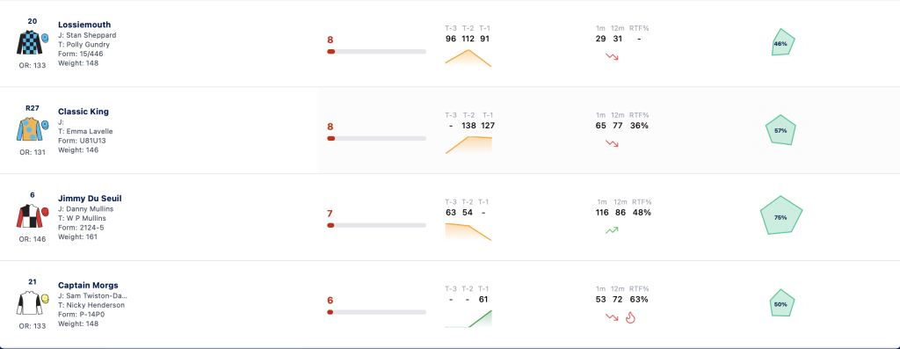Image resolution: width=900 pixels, height=349 pixels.
Task: Click Captain Morgs' white and black silk
Action: coord(29,303)
